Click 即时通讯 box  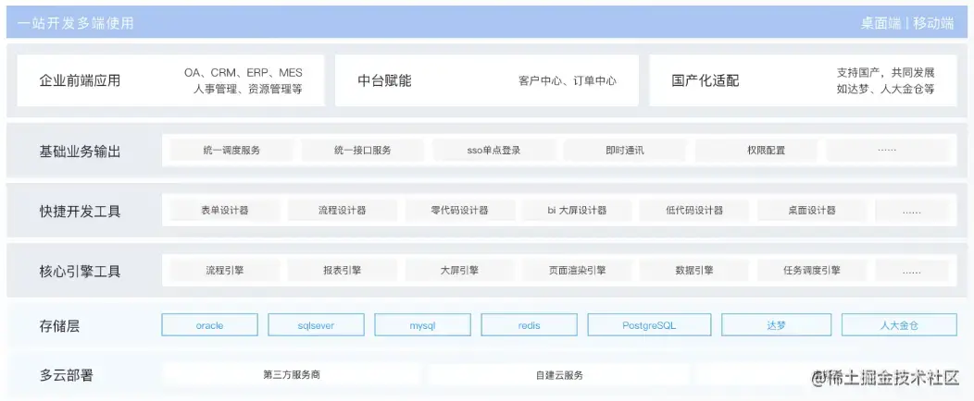tap(625, 151)
